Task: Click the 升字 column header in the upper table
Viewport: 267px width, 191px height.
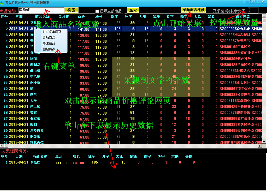Action: click(128, 17)
